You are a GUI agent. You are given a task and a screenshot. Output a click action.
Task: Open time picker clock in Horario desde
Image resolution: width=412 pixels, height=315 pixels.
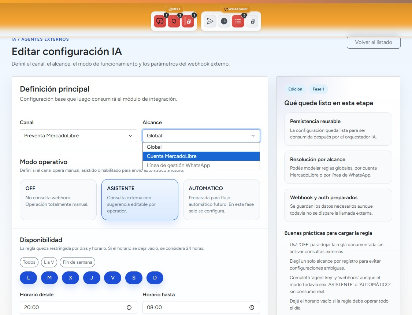click(x=129, y=307)
